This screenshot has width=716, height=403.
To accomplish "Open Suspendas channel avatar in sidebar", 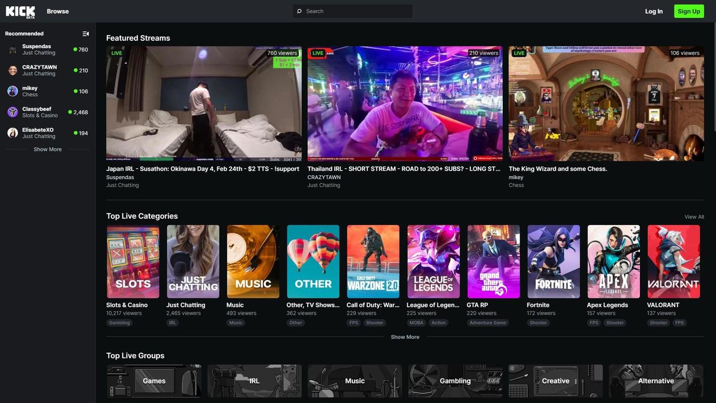I will tap(12, 50).
